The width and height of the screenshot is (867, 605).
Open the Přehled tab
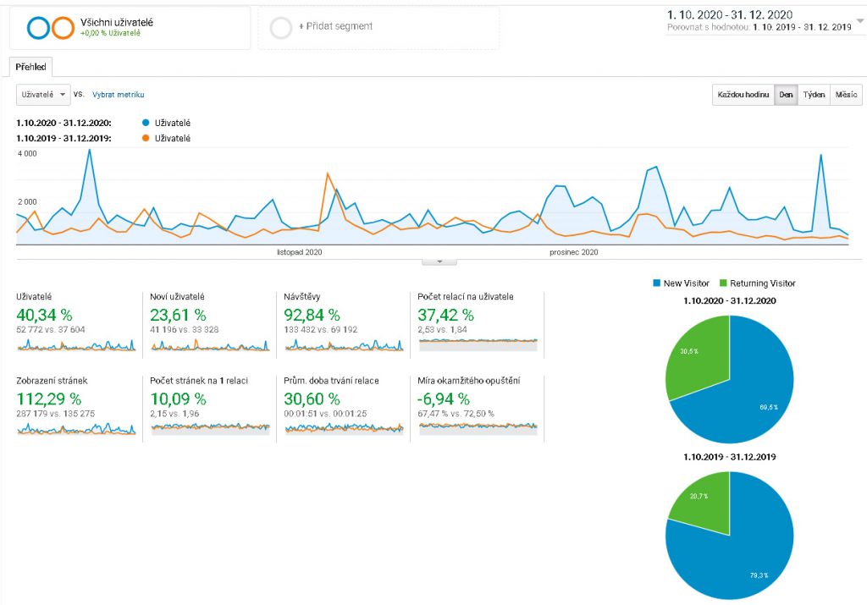click(30, 67)
